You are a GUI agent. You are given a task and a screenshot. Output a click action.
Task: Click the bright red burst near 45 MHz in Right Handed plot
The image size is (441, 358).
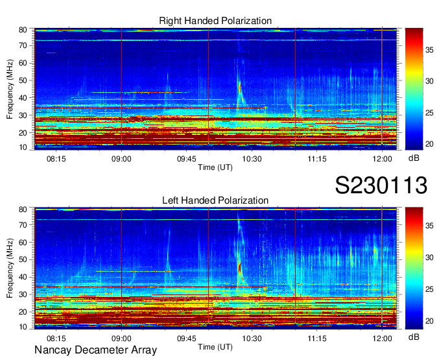click(x=239, y=88)
